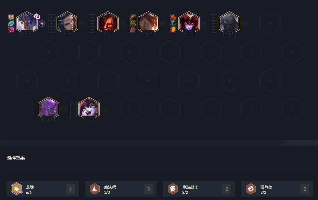Open the 龙魂 trait icon

tap(17, 189)
